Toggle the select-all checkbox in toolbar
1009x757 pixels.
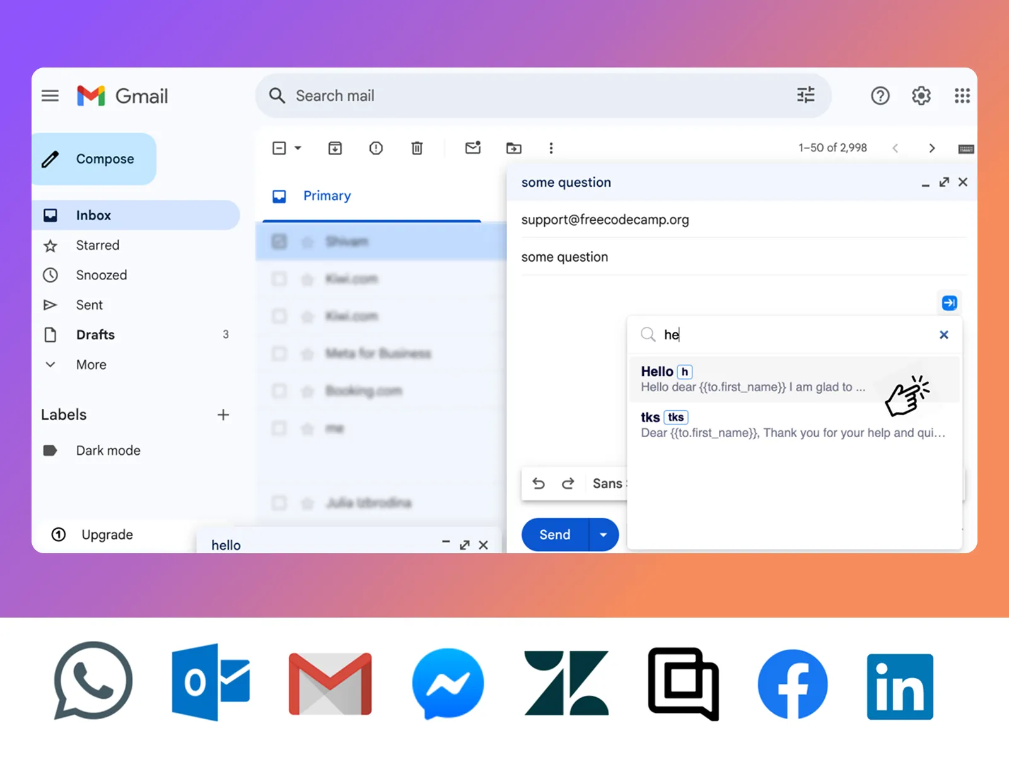(279, 148)
